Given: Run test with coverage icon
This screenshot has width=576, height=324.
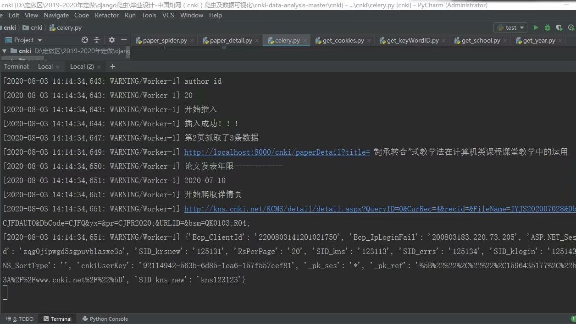Looking at the screenshot, I should (x=559, y=27).
